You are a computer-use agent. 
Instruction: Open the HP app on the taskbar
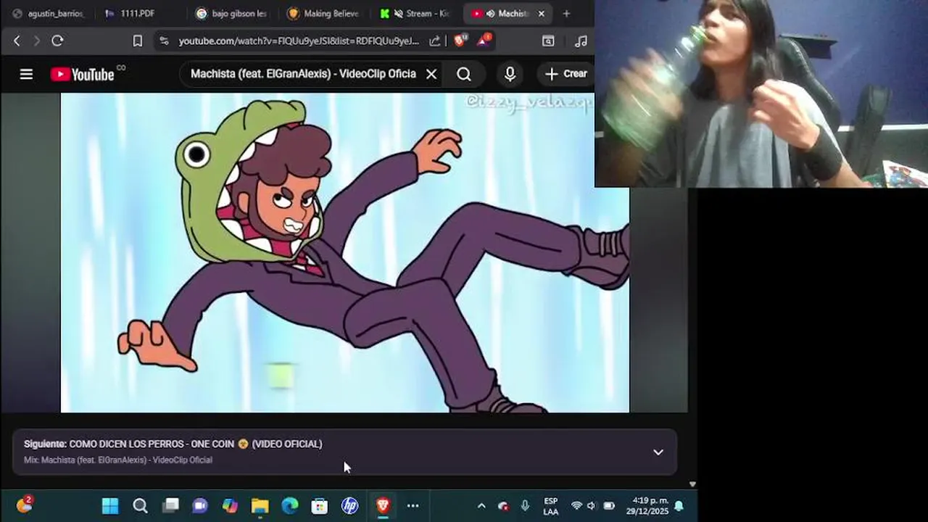click(349, 505)
